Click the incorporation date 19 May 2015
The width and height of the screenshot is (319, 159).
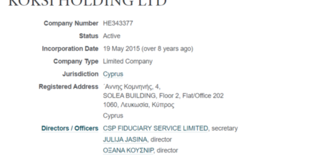click(122, 49)
